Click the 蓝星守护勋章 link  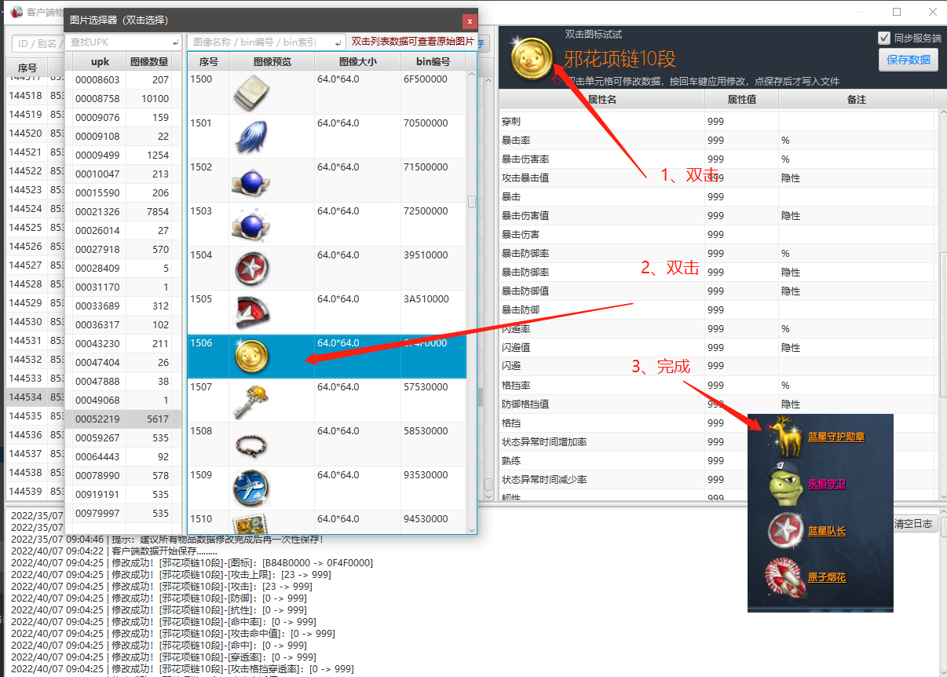click(836, 437)
